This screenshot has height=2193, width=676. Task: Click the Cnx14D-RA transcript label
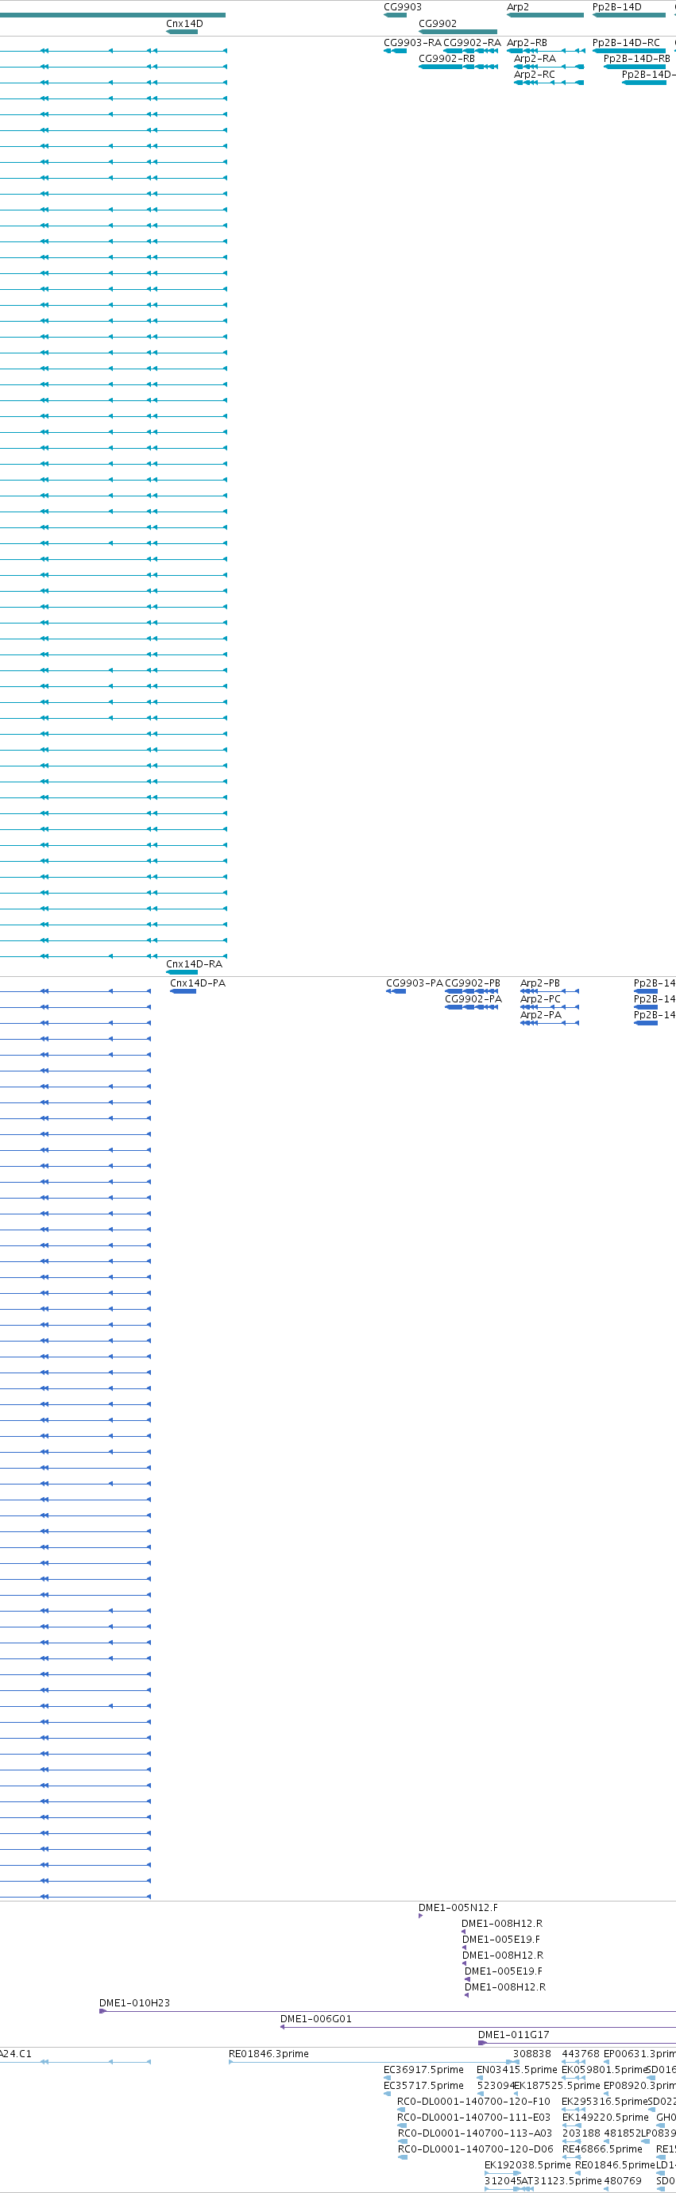194,963
